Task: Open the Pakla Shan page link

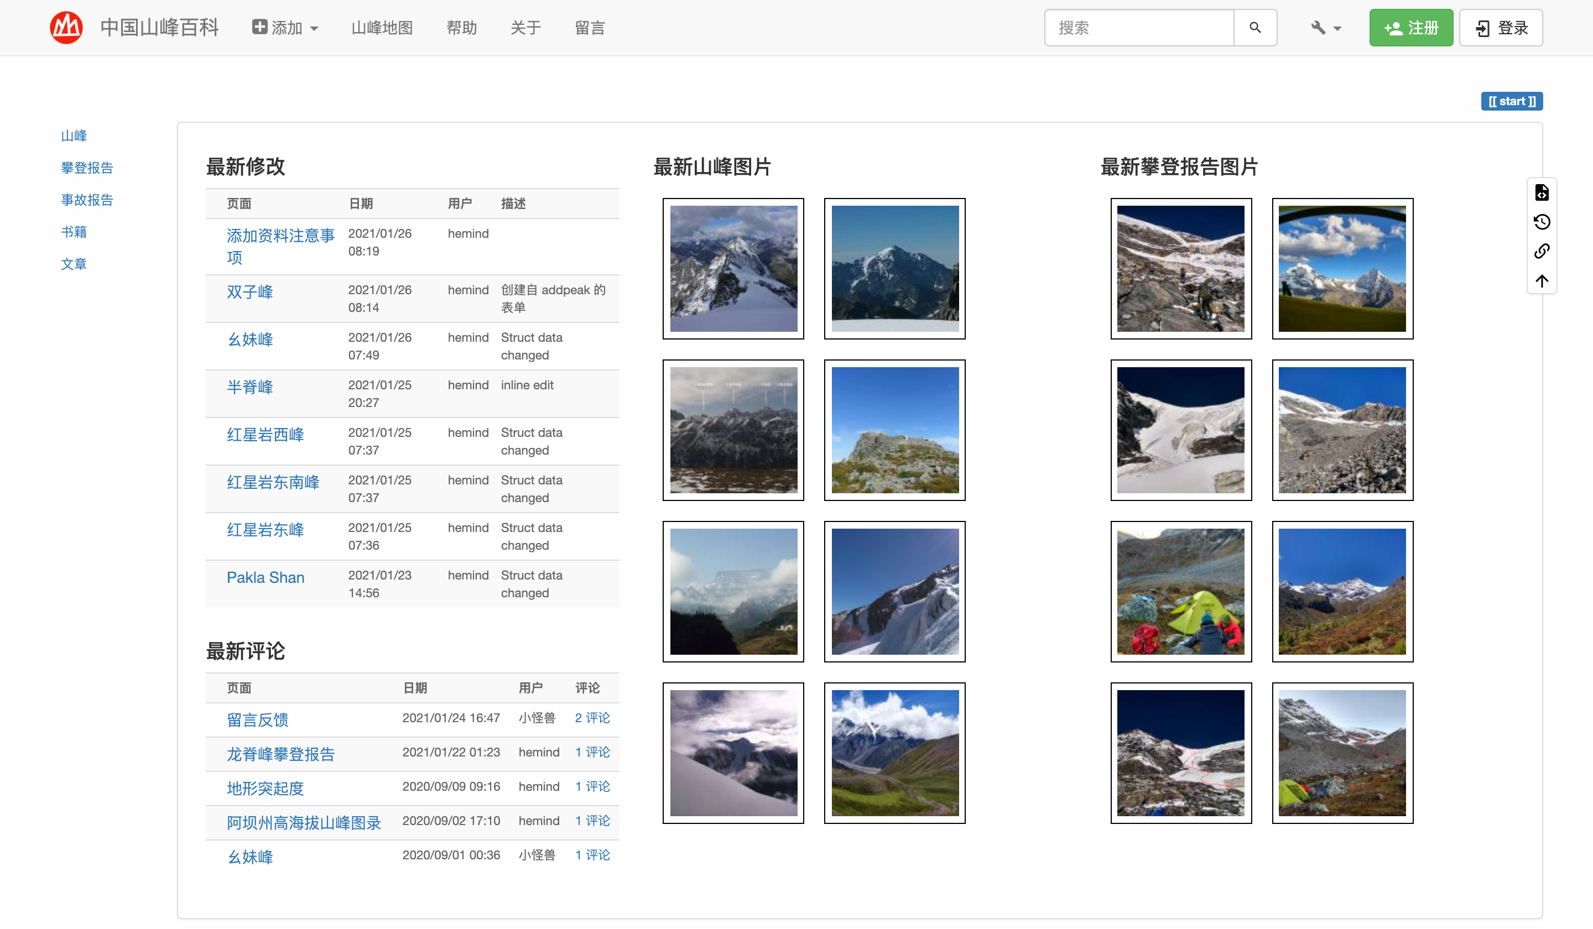Action: [x=265, y=577]
